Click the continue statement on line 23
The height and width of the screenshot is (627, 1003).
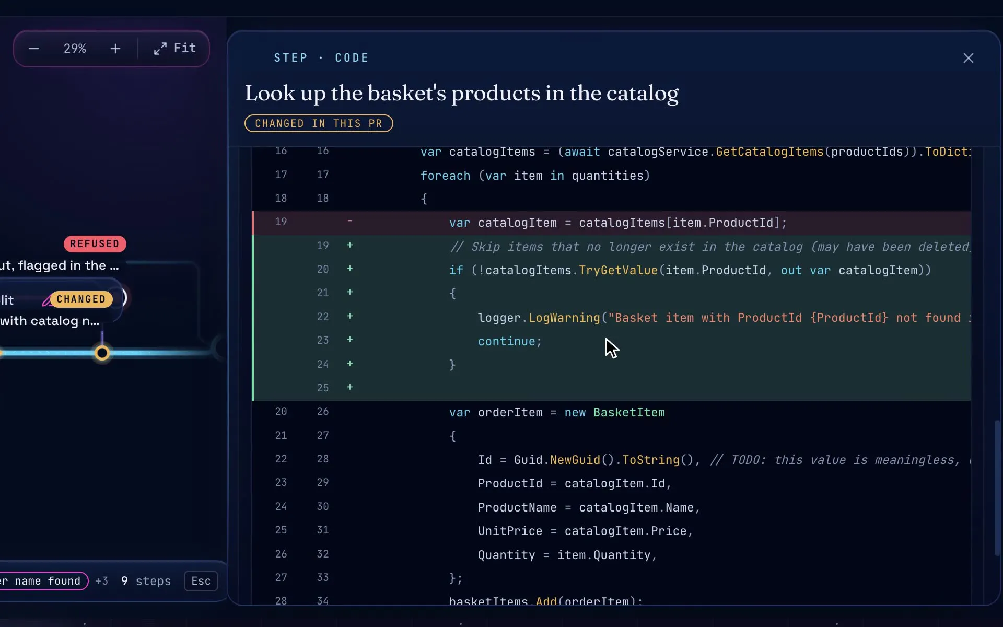[x=510, y=342]
